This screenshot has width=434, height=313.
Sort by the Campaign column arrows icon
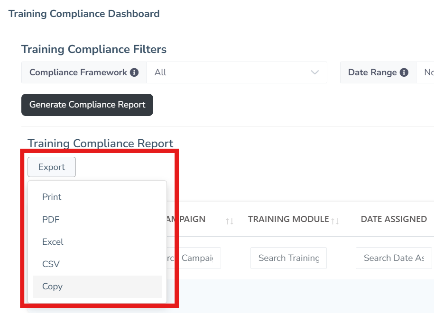click(230, 221)
